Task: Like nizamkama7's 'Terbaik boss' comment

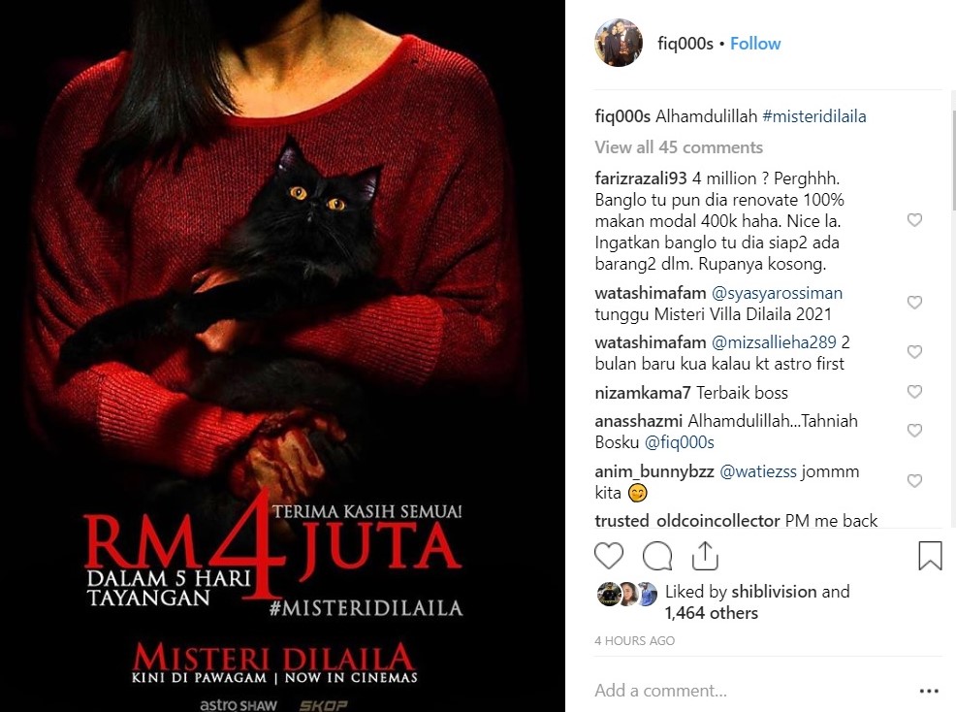Action: coord(914,392)
